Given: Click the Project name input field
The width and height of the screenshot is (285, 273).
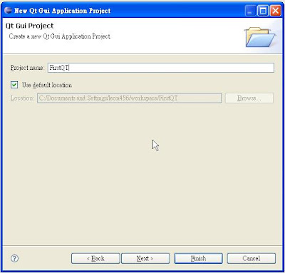Looking at the screenshot, I should click(x=161, y=68).
